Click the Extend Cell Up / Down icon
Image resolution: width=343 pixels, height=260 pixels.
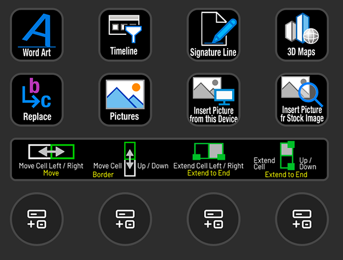(288, 155)
